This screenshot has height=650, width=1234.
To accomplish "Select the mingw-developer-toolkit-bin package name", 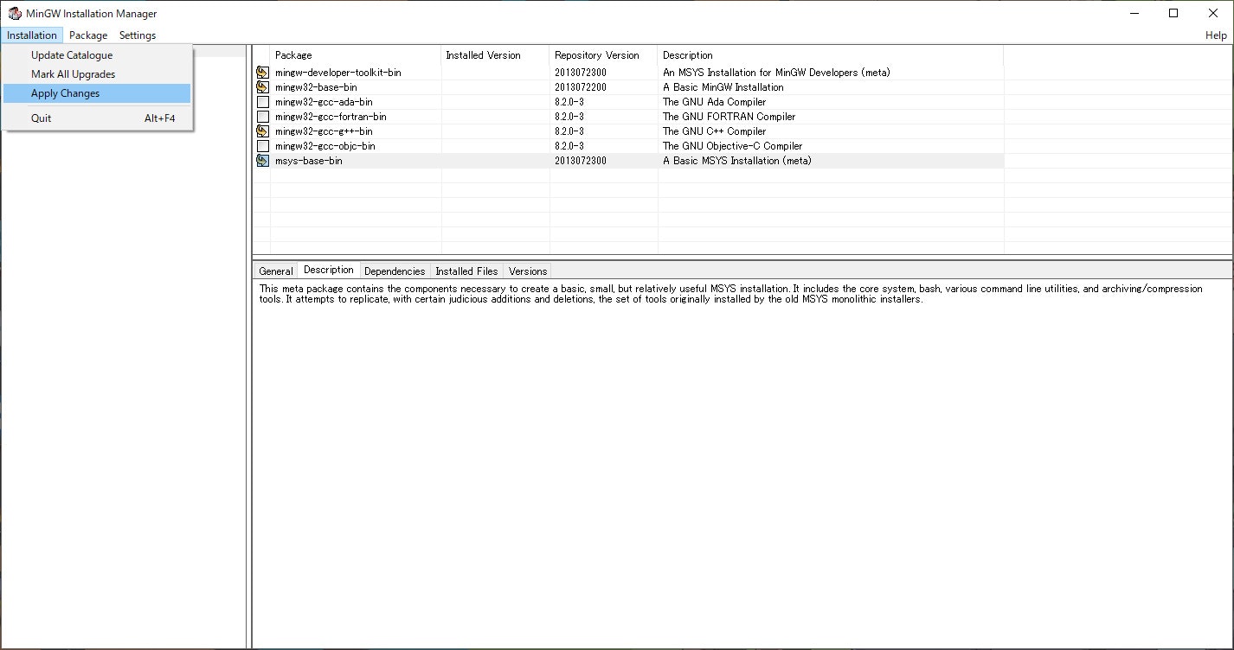I will [x=337, y=73].
